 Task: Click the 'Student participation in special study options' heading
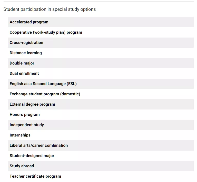click(x=50, y=9)
